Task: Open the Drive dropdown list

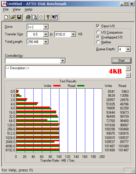Action: pos(46,27)
